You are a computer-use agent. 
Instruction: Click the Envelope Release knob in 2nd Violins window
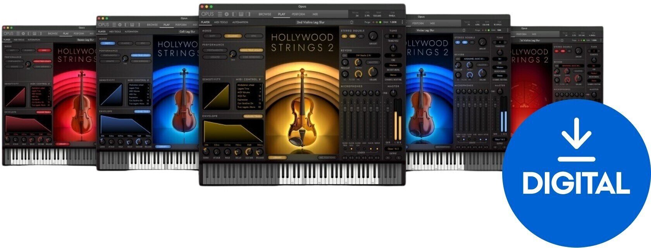pyautogui.click(x=260, y=152)
